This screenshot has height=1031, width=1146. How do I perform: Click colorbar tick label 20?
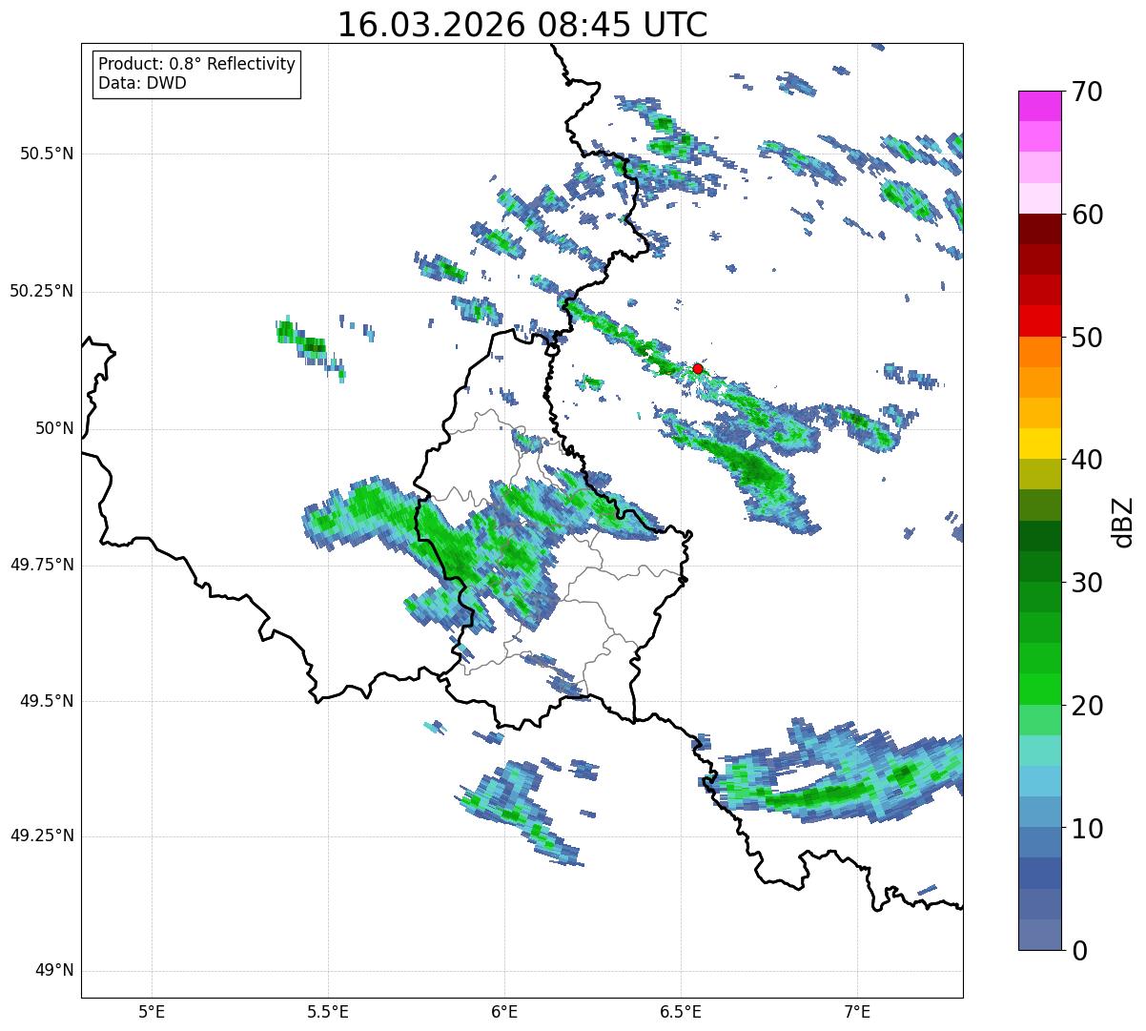coord(1087,706)
